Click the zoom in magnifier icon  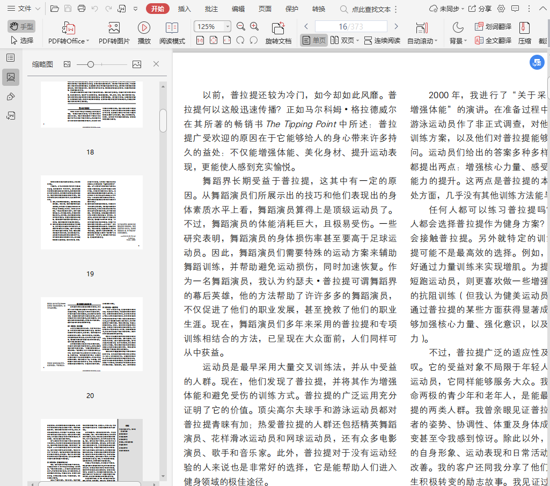coord(254,27)
